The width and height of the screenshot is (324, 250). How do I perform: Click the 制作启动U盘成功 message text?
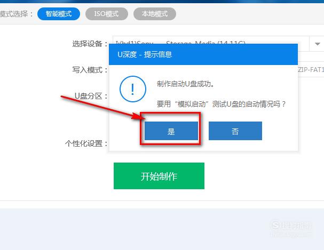pyautogui.click(x=185, y=84)
